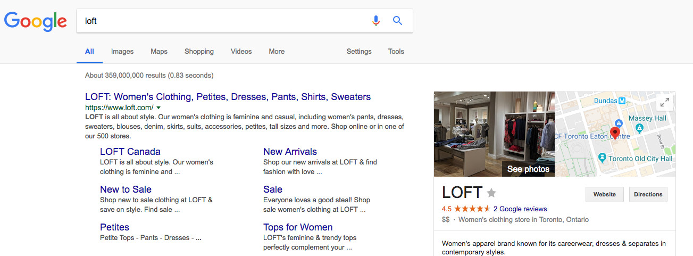
Task: Open the 2 Google reviews link
Action: (520, 209)
